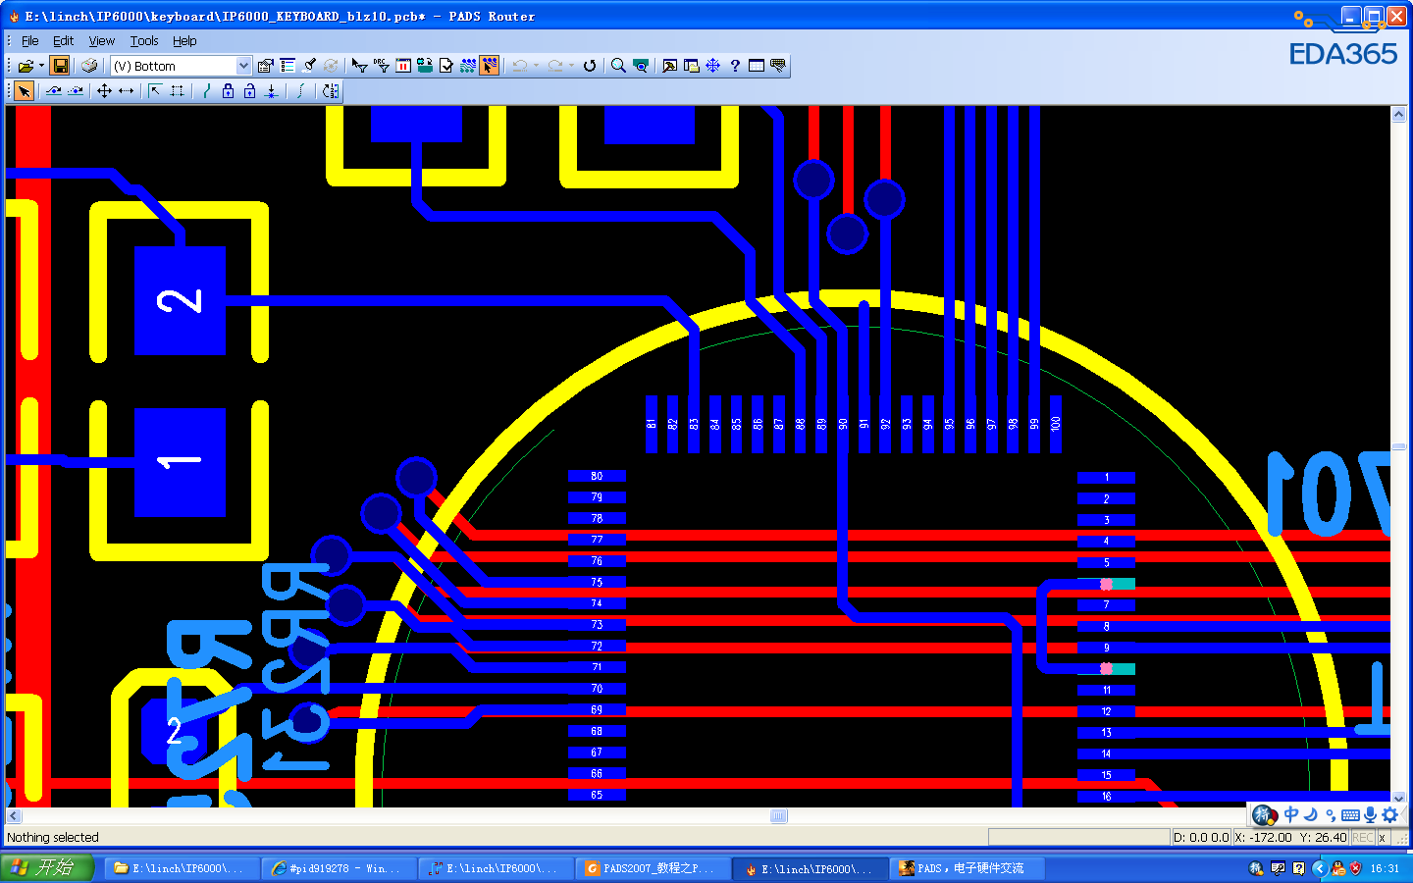
Task: Open the View menu
Action: (x=102, y=41)
